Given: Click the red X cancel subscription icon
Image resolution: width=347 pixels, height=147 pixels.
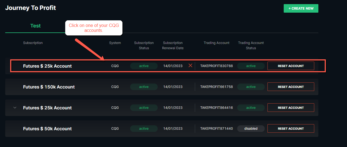Looking at the screenshot, I should tap(190, 66).
